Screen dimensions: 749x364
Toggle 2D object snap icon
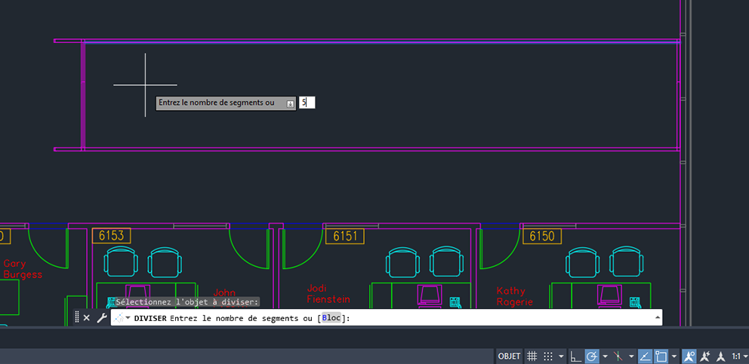coord(661,356)
